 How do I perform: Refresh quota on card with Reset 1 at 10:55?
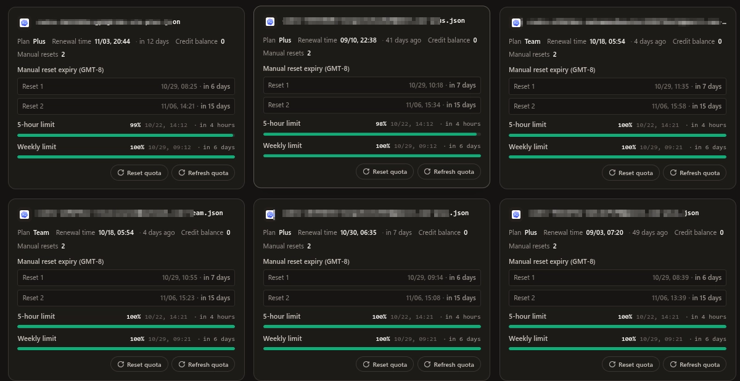click(203, 364)
